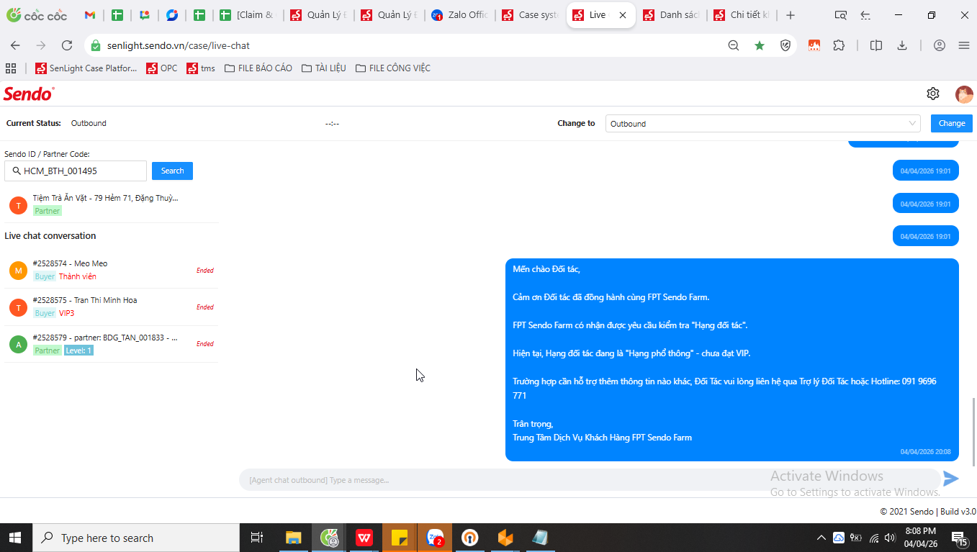Show hidden system tray icons

821,538
